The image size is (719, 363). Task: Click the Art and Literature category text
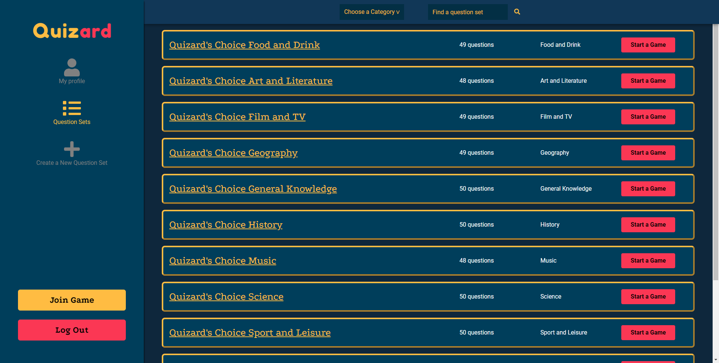coord(564,81)
